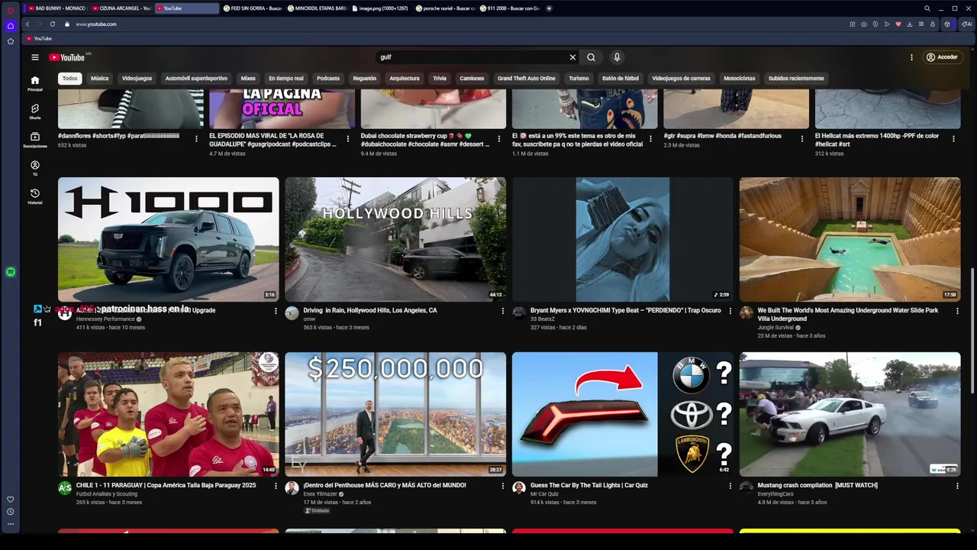
Task: Open options for Hellcat más extremo short
Action: pos(953,139)
